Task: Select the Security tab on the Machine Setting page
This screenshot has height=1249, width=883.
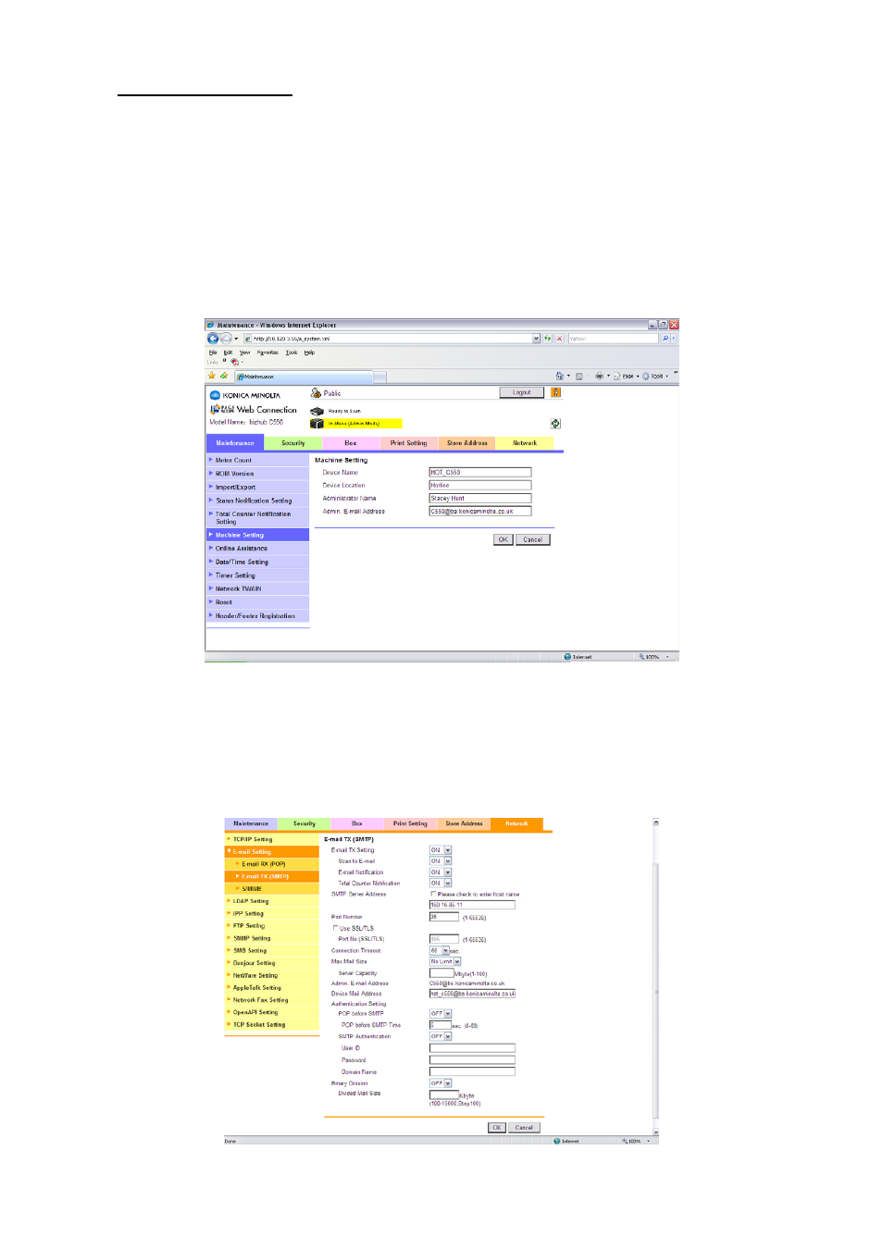Action: tap(293, 443)
